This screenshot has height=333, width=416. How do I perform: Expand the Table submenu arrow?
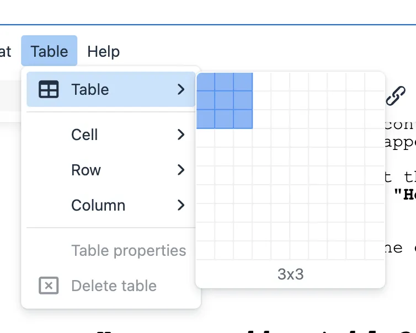[181, 89]
